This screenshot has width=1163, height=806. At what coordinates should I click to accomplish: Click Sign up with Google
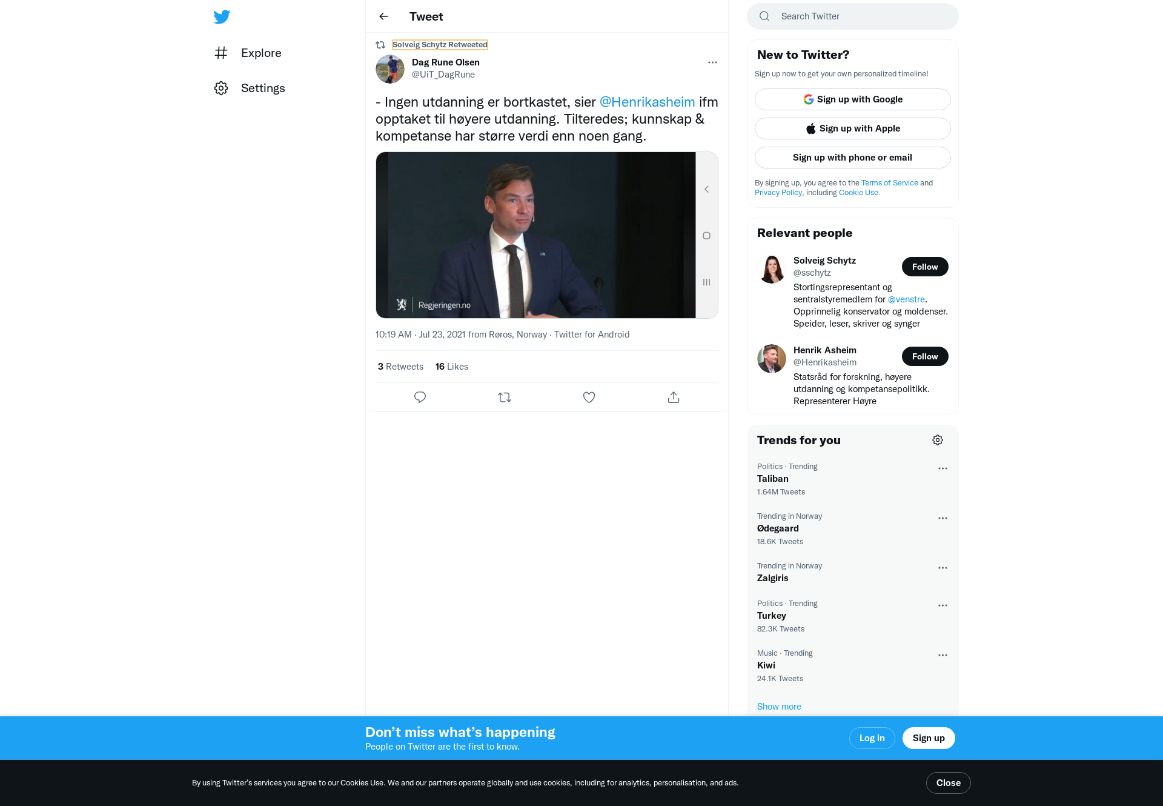(852, 99)
